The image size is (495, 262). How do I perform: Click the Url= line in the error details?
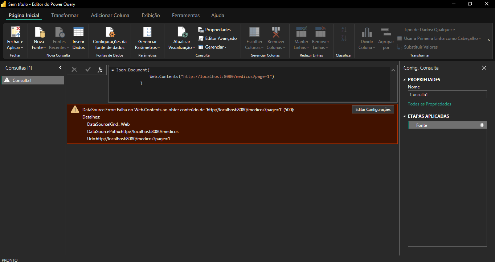(128, 139)
